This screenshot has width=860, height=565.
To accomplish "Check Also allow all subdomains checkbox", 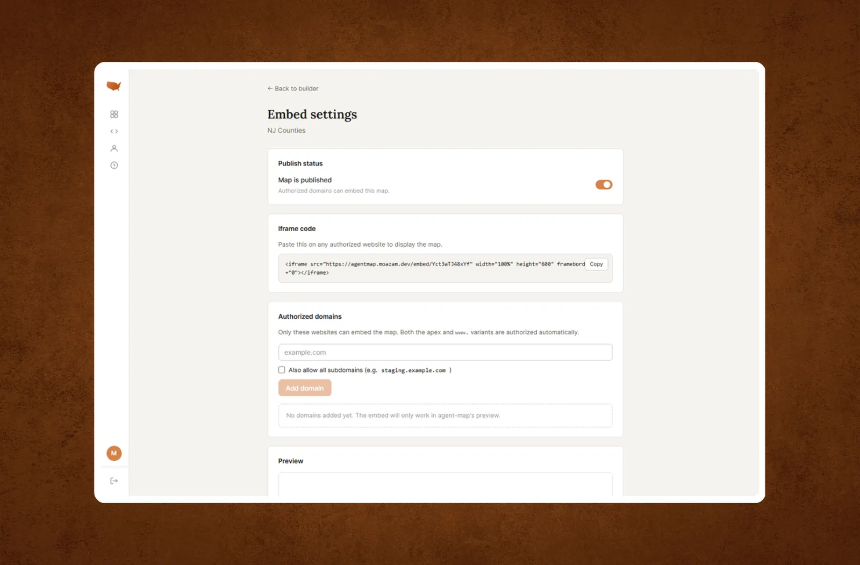I will [x=282, y=370].
